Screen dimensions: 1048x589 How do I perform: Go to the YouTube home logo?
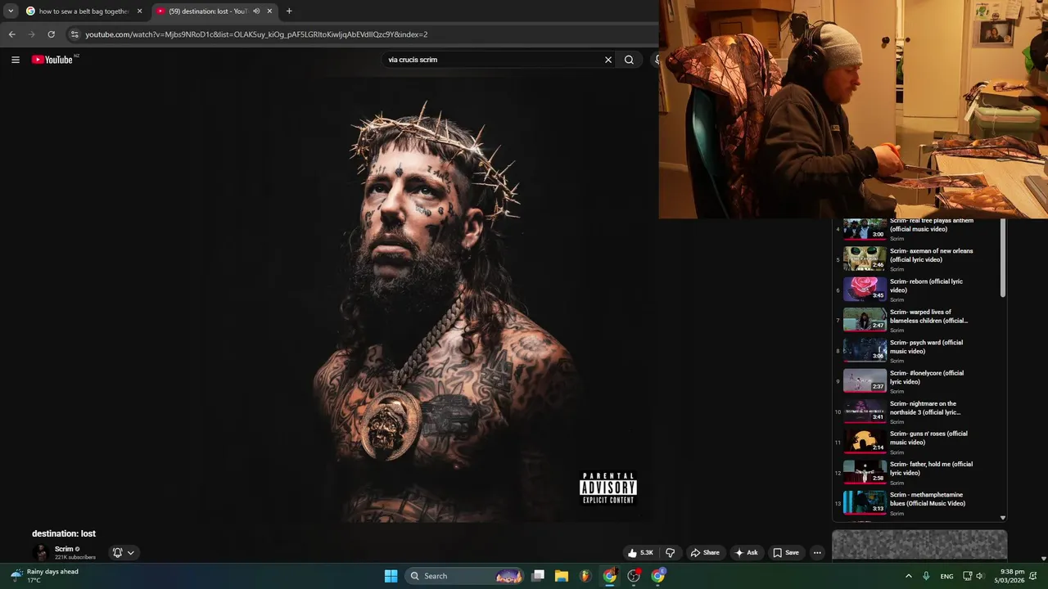click(x=52, y=60)
